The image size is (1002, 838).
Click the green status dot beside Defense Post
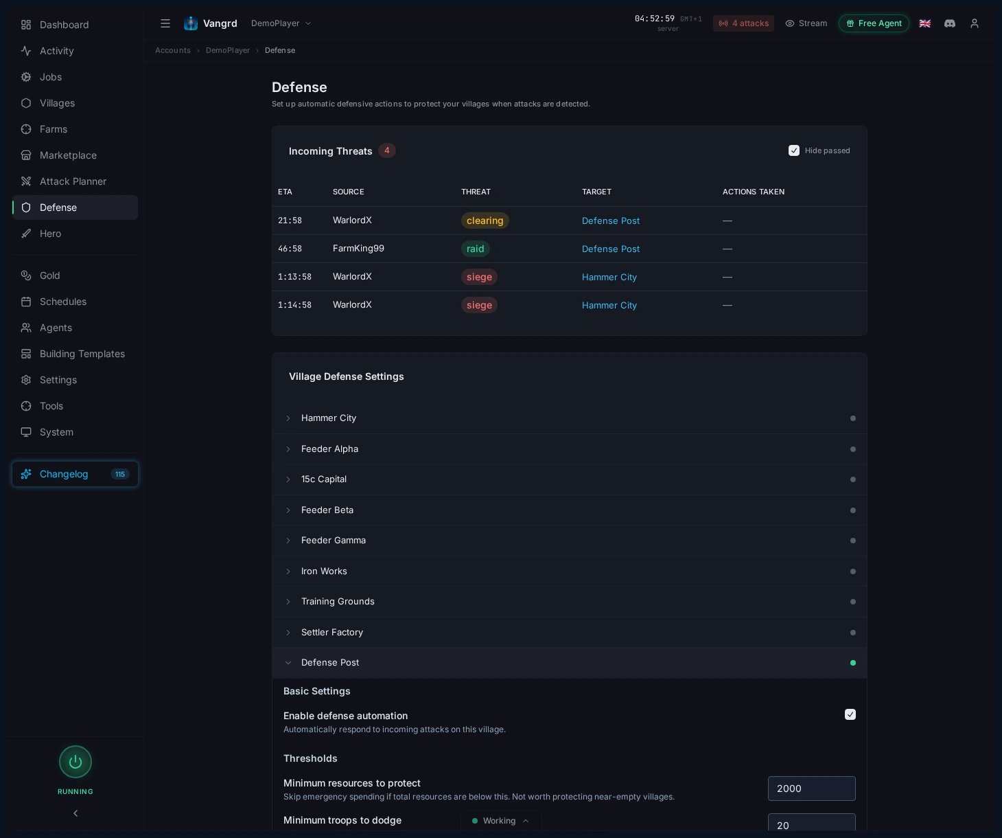coord(853,663)
